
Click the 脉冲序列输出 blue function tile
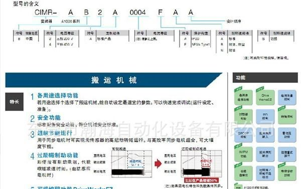[265, 154]
